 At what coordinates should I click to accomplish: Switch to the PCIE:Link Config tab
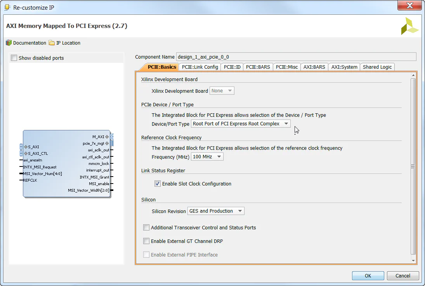point(199,67)
